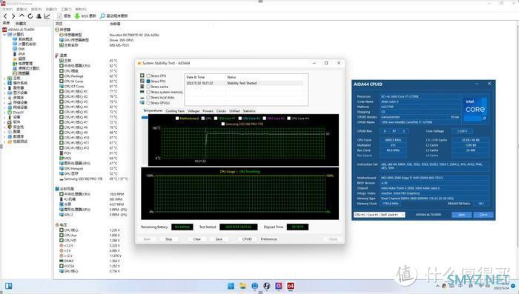
Task: Open the 收藏夹 favorites tab
Action: click(x=21, y=24)
